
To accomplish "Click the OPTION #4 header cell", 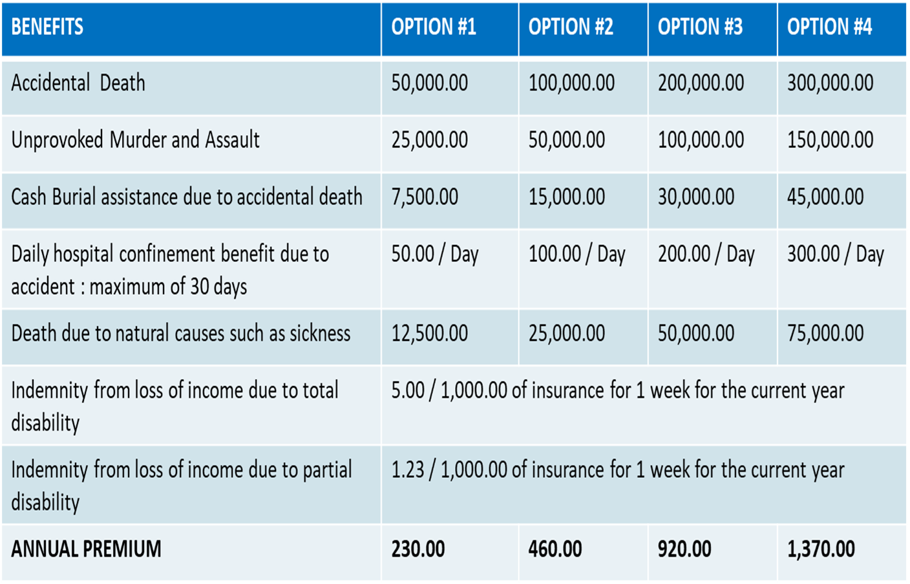I will (x=829, y=27).
